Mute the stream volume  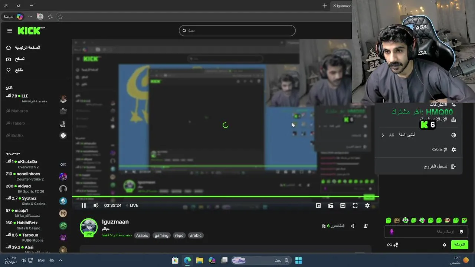click(x=96, y=205)
